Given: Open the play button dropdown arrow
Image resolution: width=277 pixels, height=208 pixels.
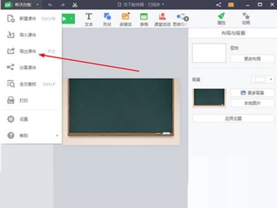Looking at the screenshot, I should pyautogui.click(x=72, y=19).
